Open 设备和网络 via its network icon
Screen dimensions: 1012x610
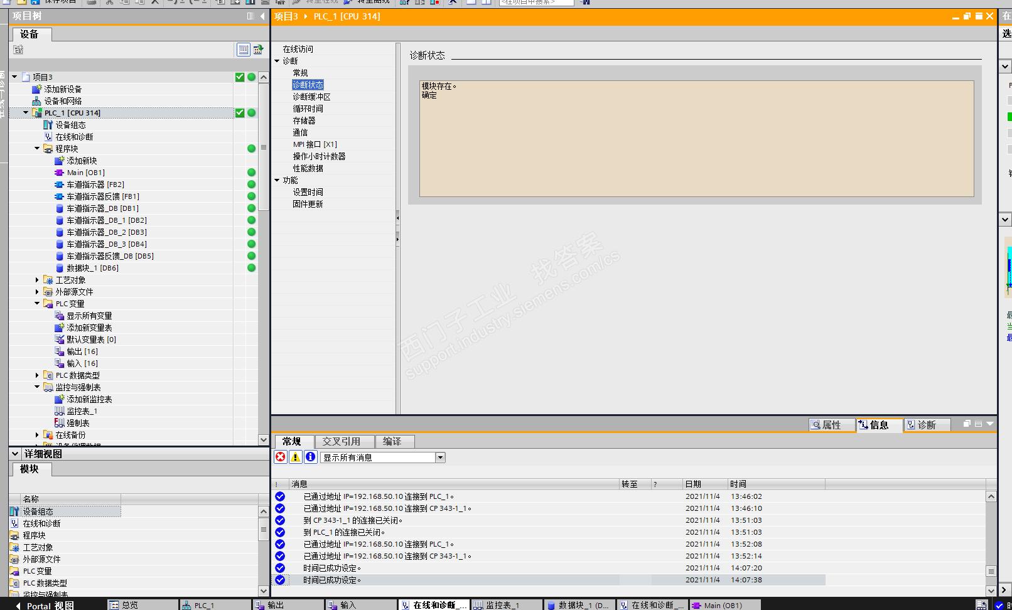click(x=37, y=101)
